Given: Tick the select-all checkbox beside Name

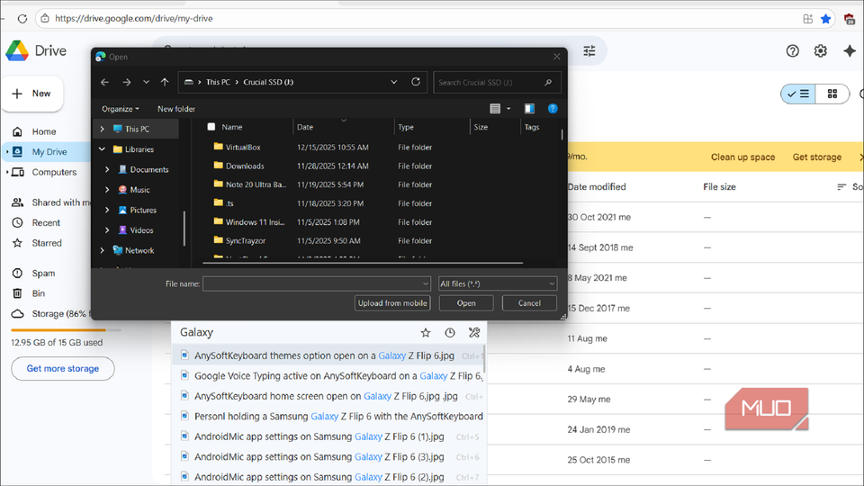Looking at the screenshot, I should point(211,127).
